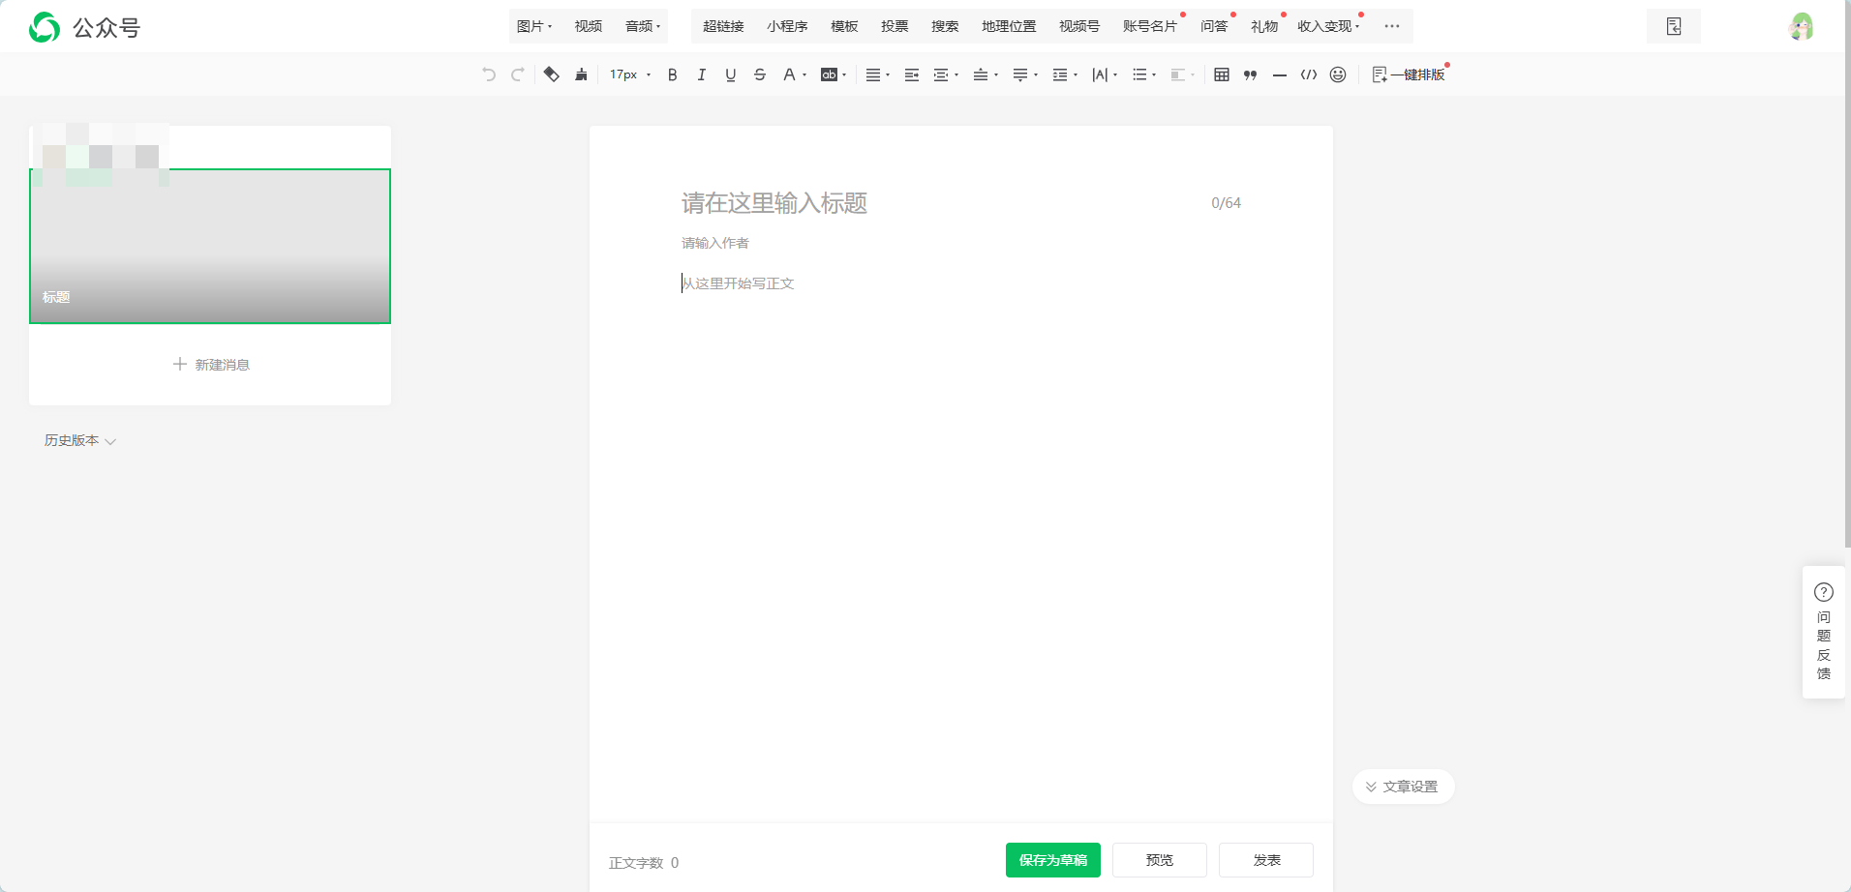Select the format painter brush icon
Viewport: 1851px width, 892px height.
click(581, 74)
